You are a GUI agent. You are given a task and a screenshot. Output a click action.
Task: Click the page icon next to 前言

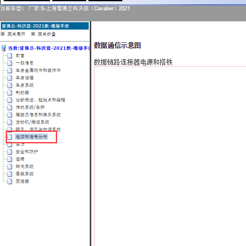10,55
